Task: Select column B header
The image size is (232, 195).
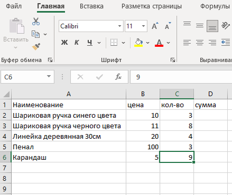Action: click(x=143, y=94)
